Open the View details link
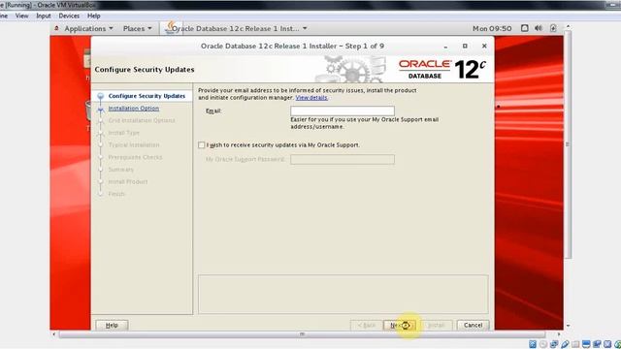The image size is (621, 349). 311,97
